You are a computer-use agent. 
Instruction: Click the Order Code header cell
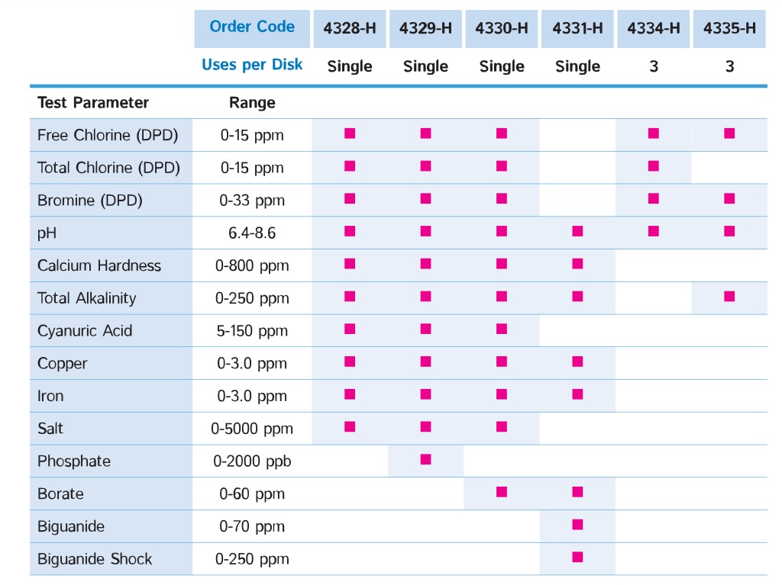coord(252,27)
